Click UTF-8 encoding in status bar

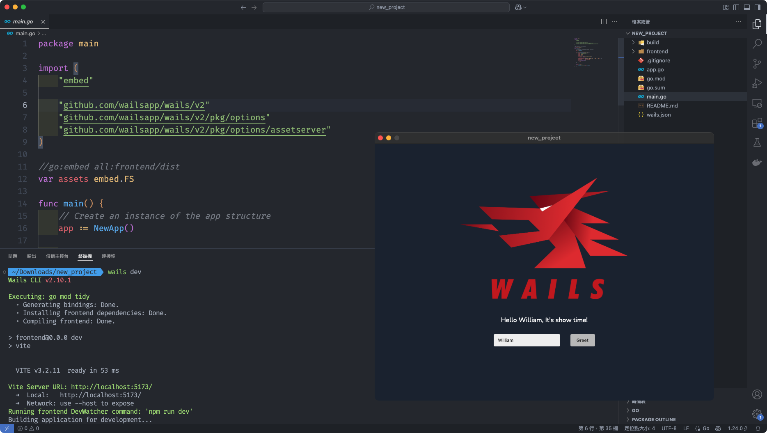point(669,428)
